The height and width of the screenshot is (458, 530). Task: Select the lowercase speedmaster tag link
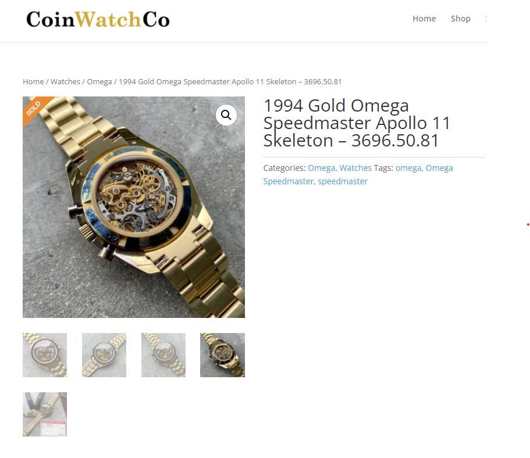pos(343,181)
